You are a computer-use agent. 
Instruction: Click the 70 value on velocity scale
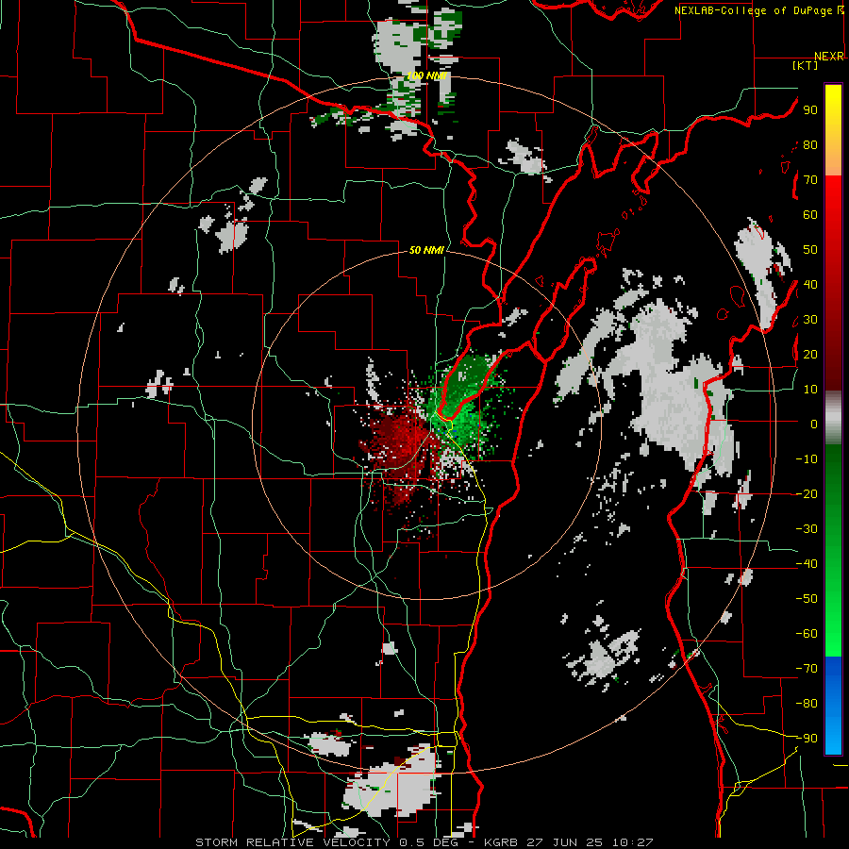tap(810, 180)
